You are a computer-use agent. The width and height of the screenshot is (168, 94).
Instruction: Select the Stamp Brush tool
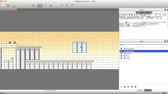[x=40, y=5]
